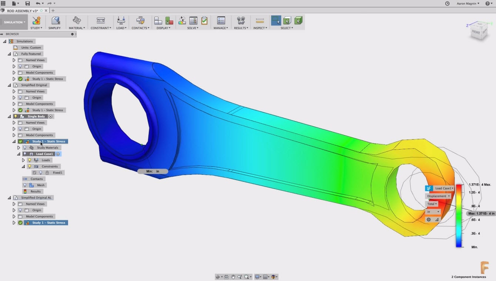Screen dimensions: 496x281
Task: Click the Study tool icon in toolbar
Action: tap(36, 20)
